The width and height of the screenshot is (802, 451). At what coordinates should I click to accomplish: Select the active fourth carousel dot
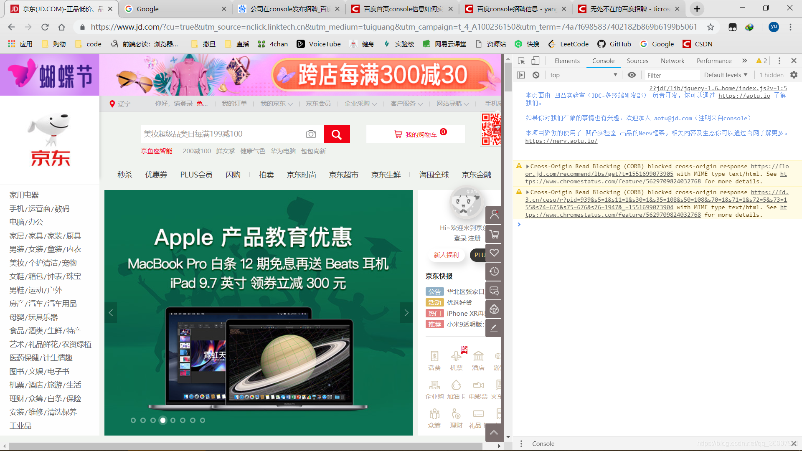click(163, 421)
